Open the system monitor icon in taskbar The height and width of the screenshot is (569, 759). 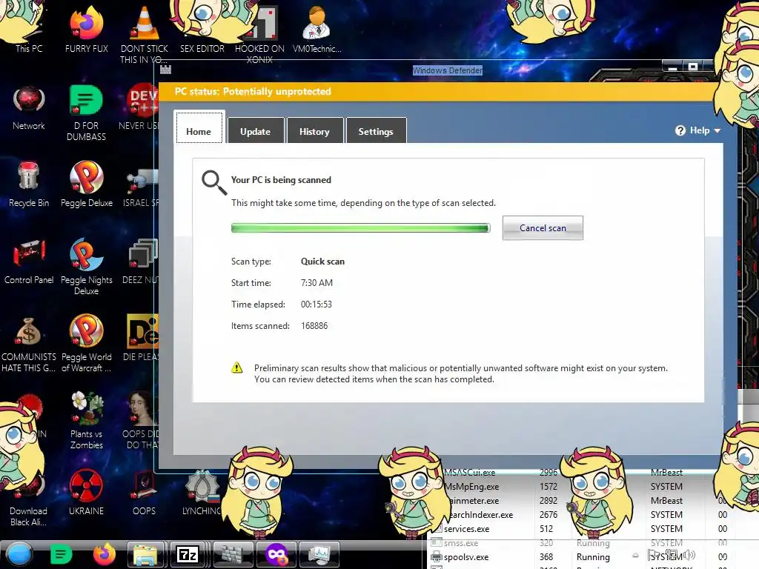point(319,554)
